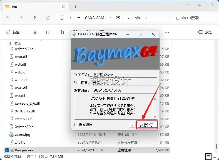Switch to details view in status bar
This screenshot has height=160, width=219.
click(x=208, y=156)
